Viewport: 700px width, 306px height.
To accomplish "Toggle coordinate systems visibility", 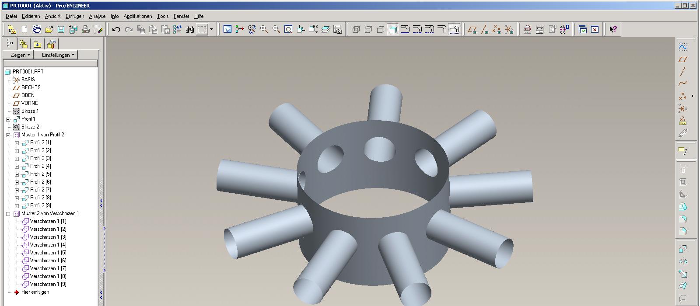I will 509,29.
